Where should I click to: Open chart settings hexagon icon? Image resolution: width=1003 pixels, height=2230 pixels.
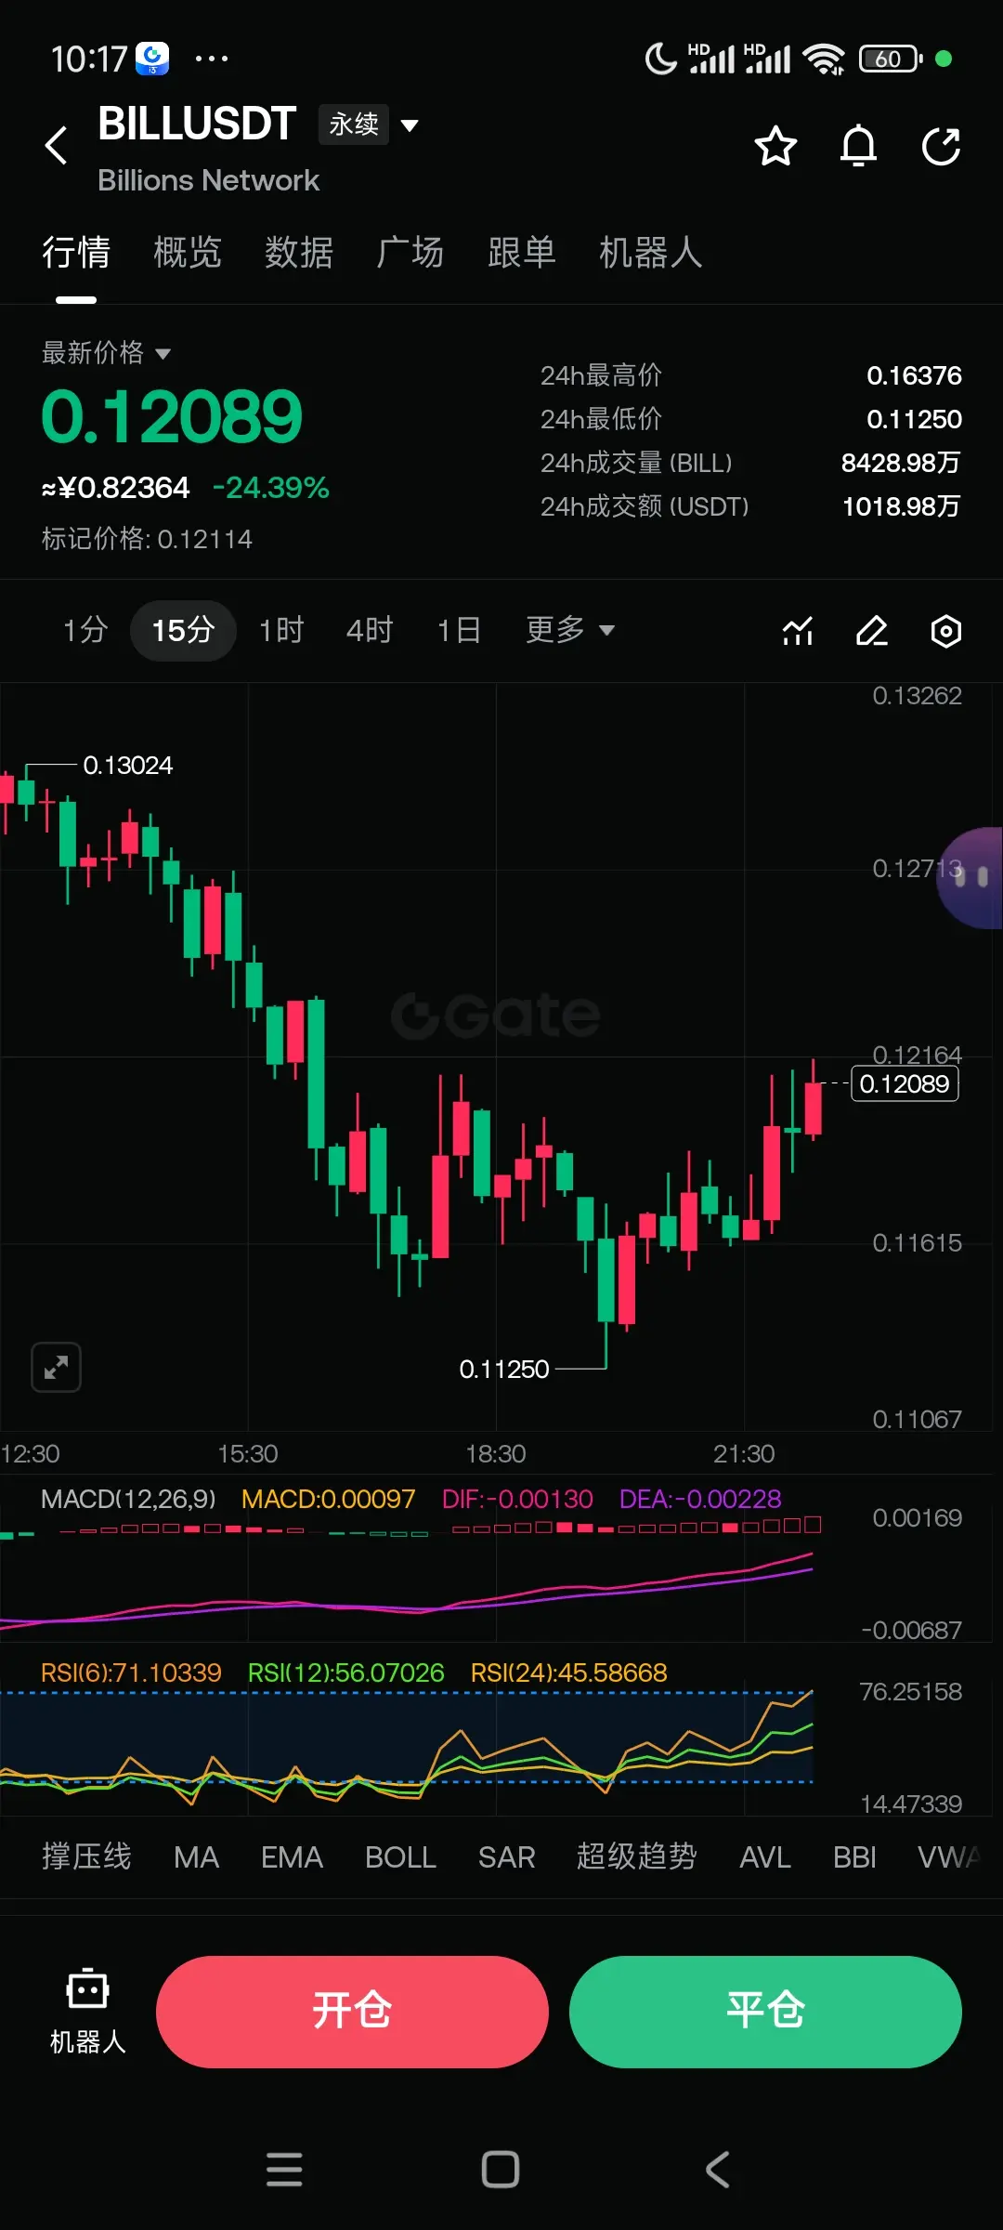[946, 631]
